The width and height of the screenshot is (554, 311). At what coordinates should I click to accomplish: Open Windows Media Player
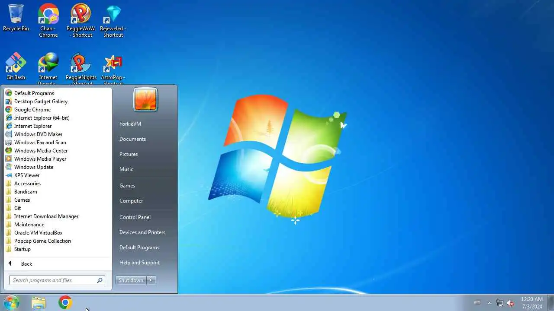tap(58, 159)
